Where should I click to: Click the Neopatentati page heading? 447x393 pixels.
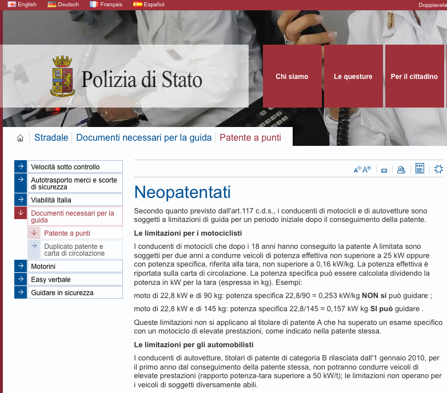[182, 192]
